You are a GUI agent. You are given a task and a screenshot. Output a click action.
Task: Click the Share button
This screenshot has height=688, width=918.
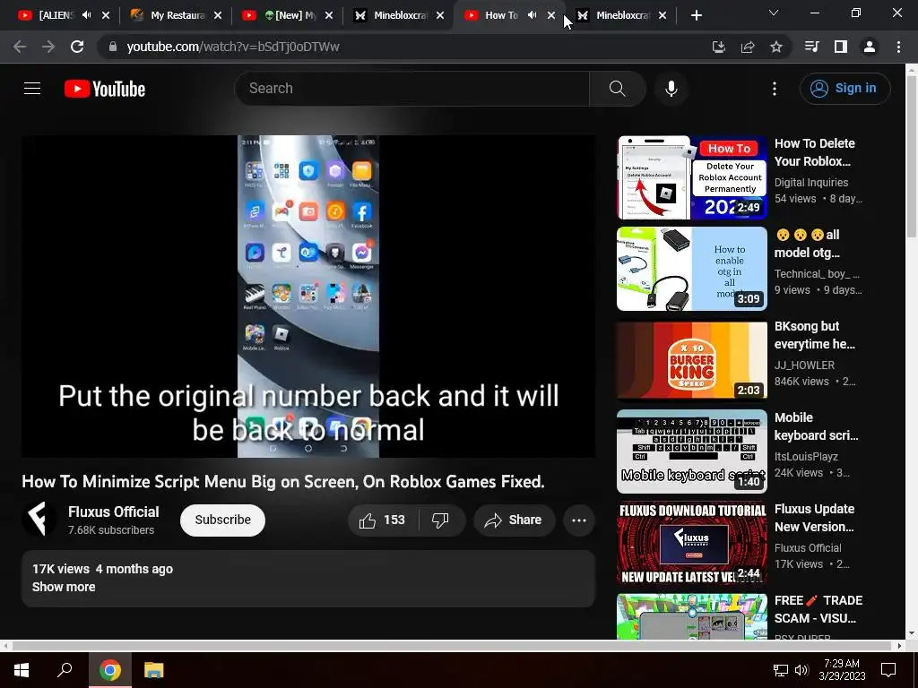tap(514, 520)
